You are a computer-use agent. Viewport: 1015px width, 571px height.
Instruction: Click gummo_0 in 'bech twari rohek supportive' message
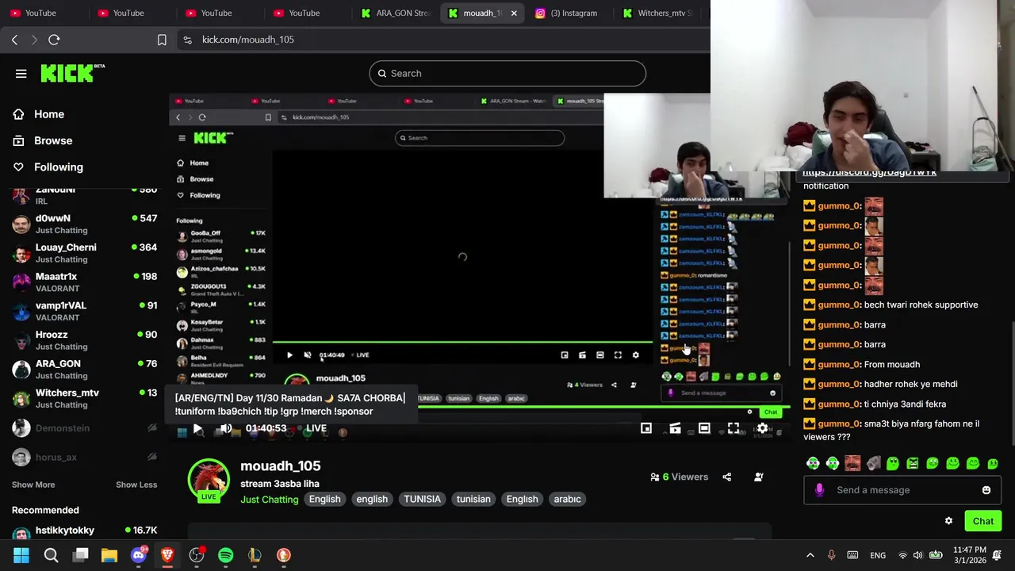[839, 305]
